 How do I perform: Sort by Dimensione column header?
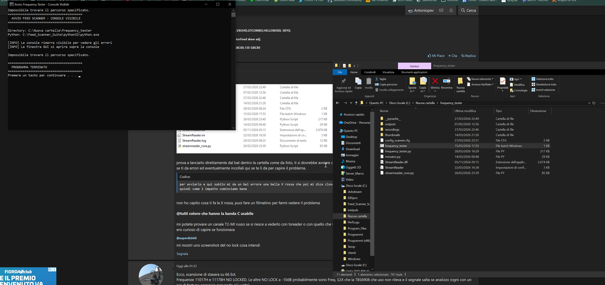pos(540,111)
